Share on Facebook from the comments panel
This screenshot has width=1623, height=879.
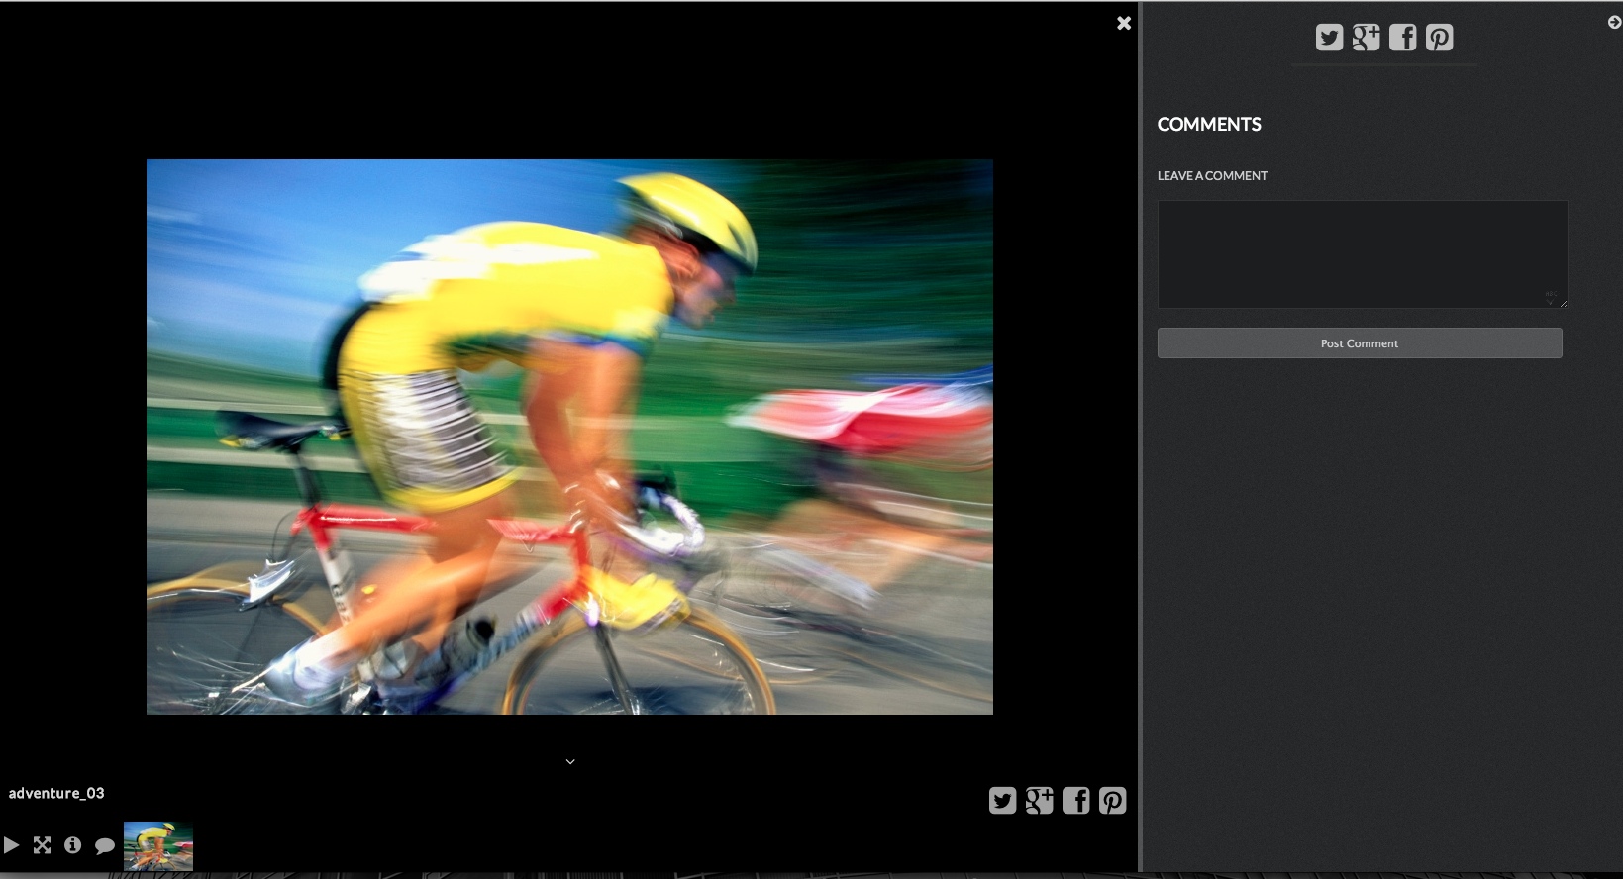(1402, 38)
